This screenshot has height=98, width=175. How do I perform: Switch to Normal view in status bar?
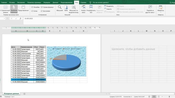click(149, 97)
